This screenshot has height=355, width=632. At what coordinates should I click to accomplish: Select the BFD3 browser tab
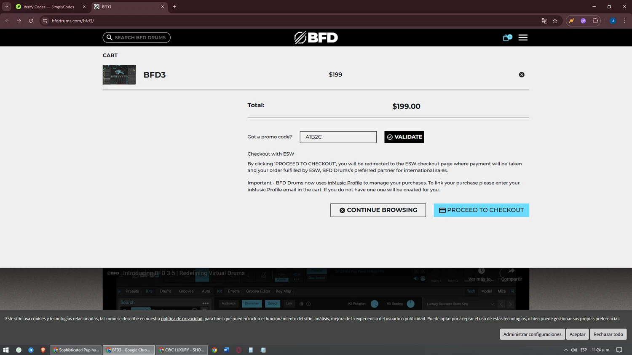point(129,7)
